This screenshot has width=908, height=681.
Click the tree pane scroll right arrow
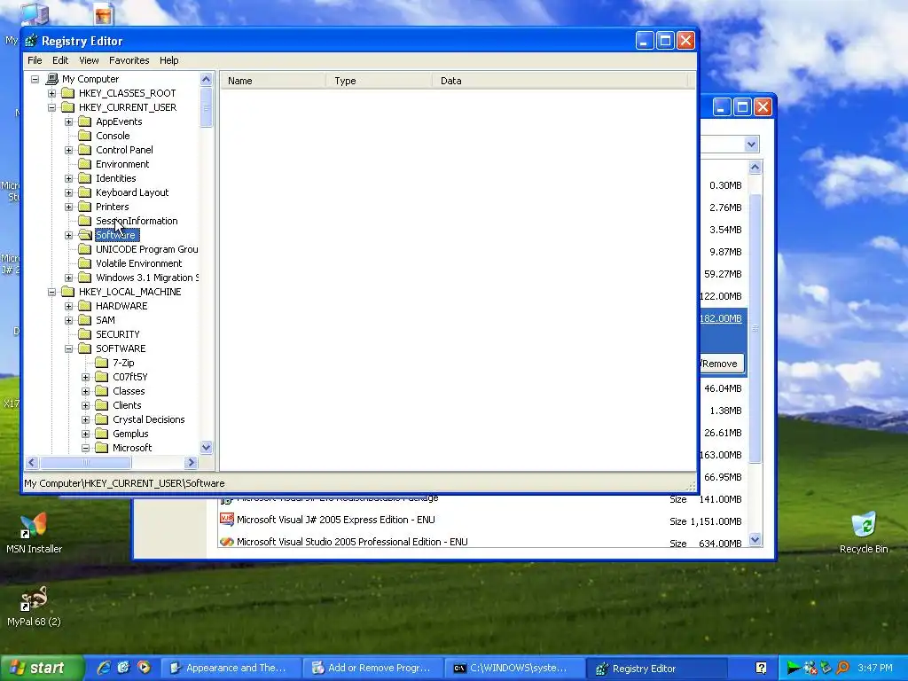192,462
